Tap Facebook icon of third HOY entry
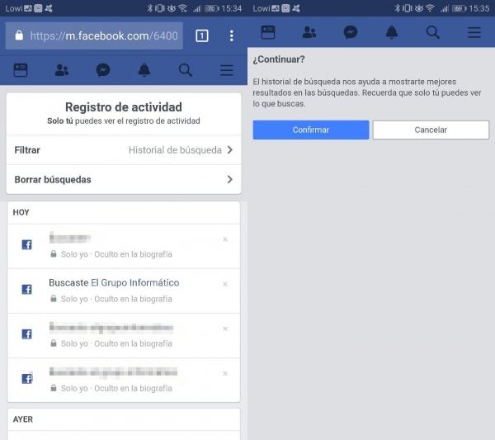 pyautogui.click(x=27, y=334)
